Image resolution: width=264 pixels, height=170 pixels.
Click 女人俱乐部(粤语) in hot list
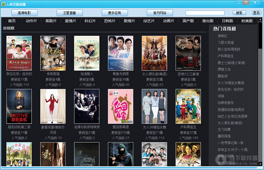click(x=230, y=123)
